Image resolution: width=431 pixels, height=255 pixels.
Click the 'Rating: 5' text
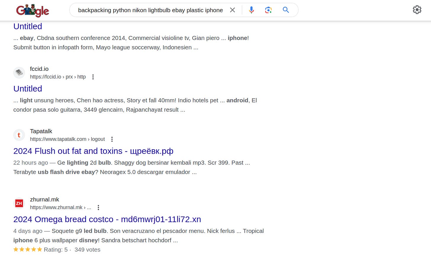(x=56, y=250)
